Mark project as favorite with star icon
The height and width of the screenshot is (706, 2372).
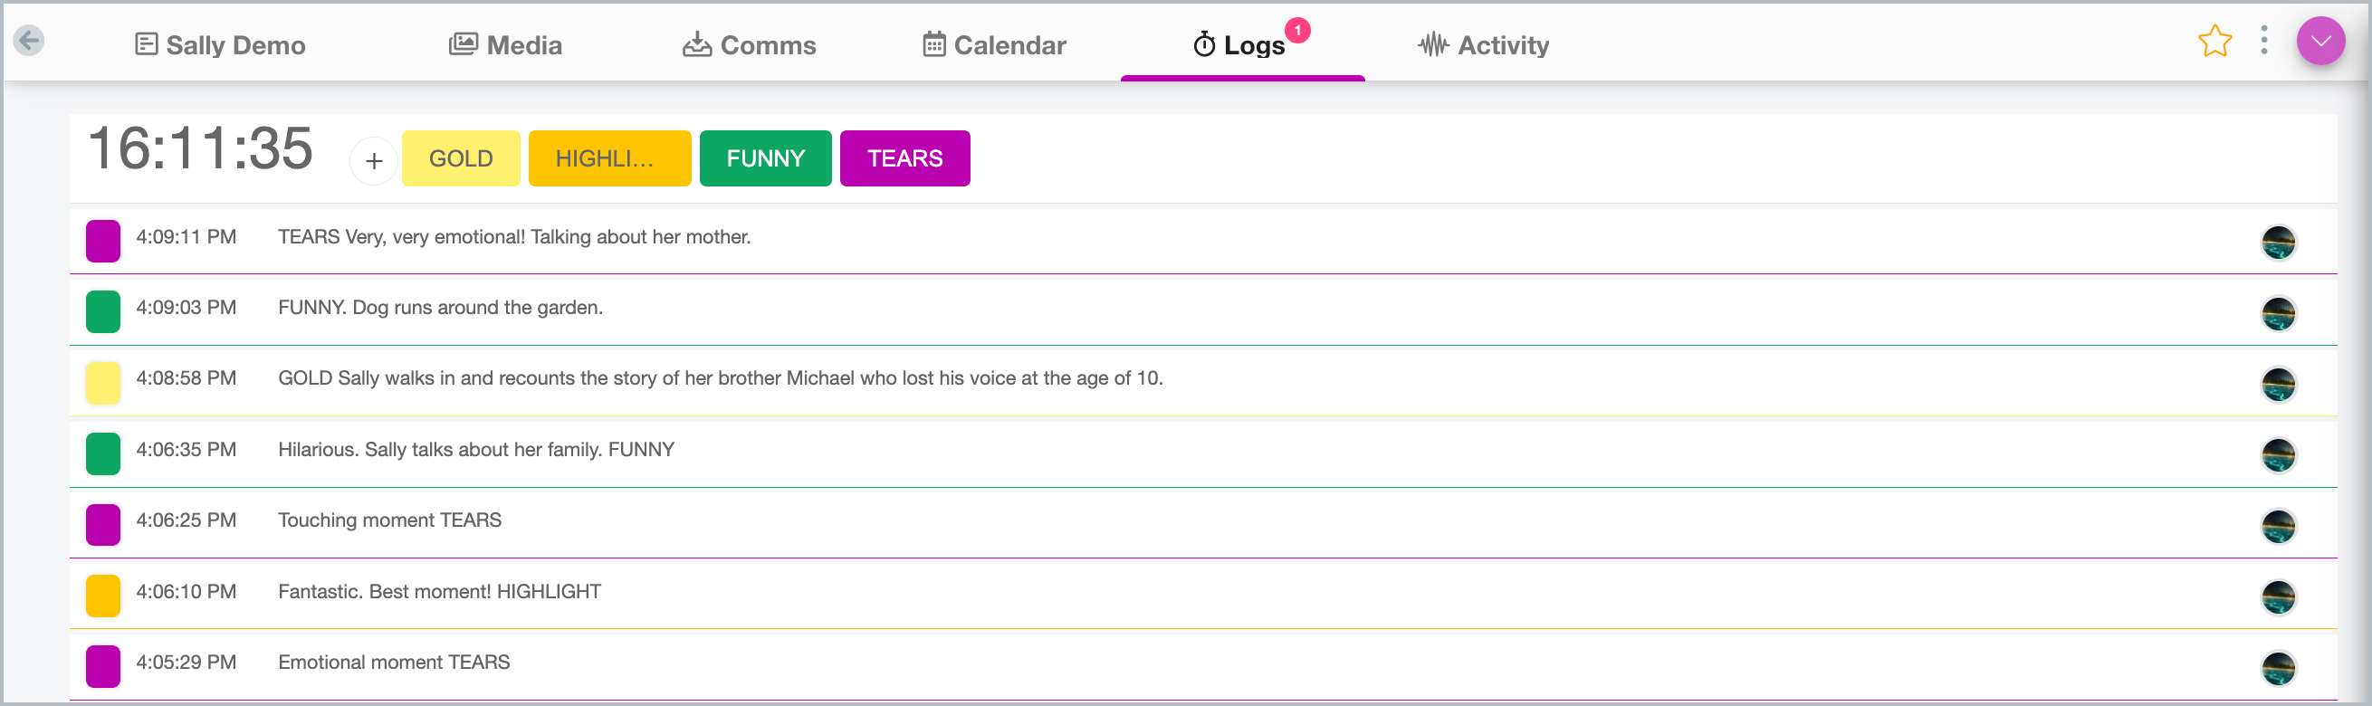pyautogui.click(x=2214, y=42)
